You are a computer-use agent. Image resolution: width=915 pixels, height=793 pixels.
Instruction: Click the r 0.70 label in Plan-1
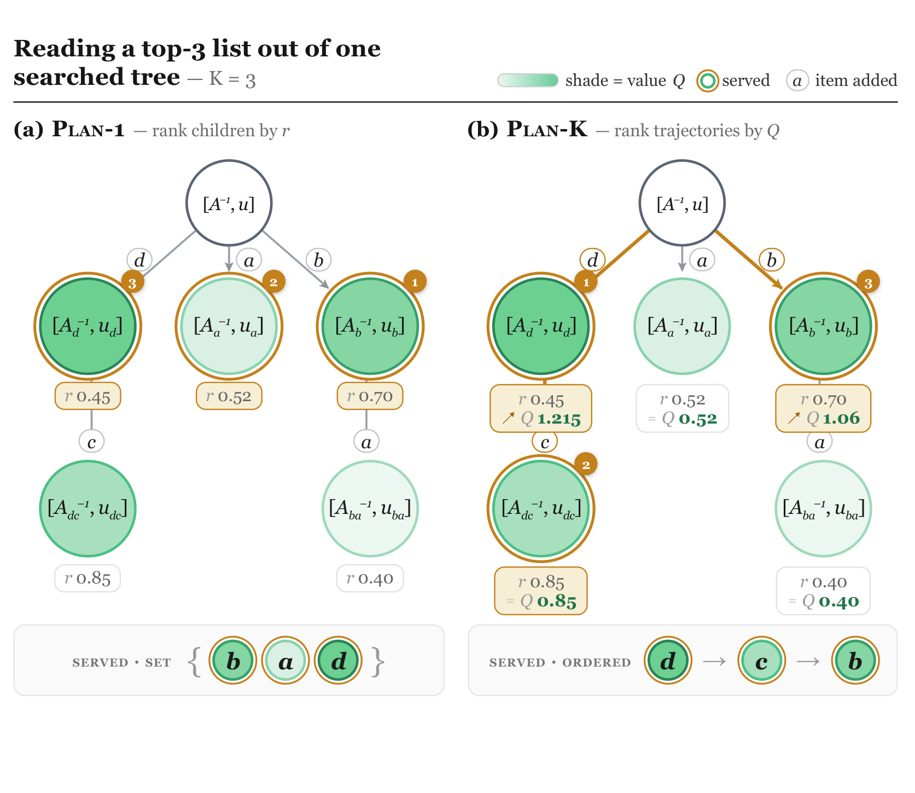tap(370, 396)
